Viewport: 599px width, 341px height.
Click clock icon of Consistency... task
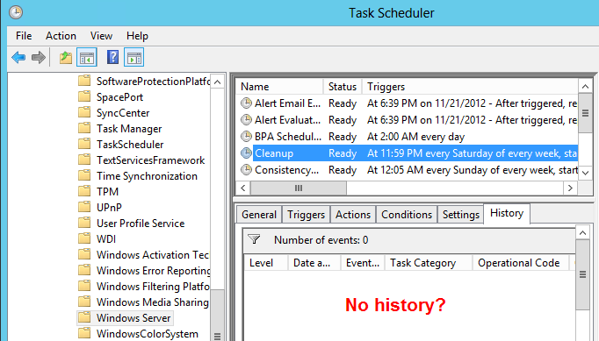pos(247,169)
